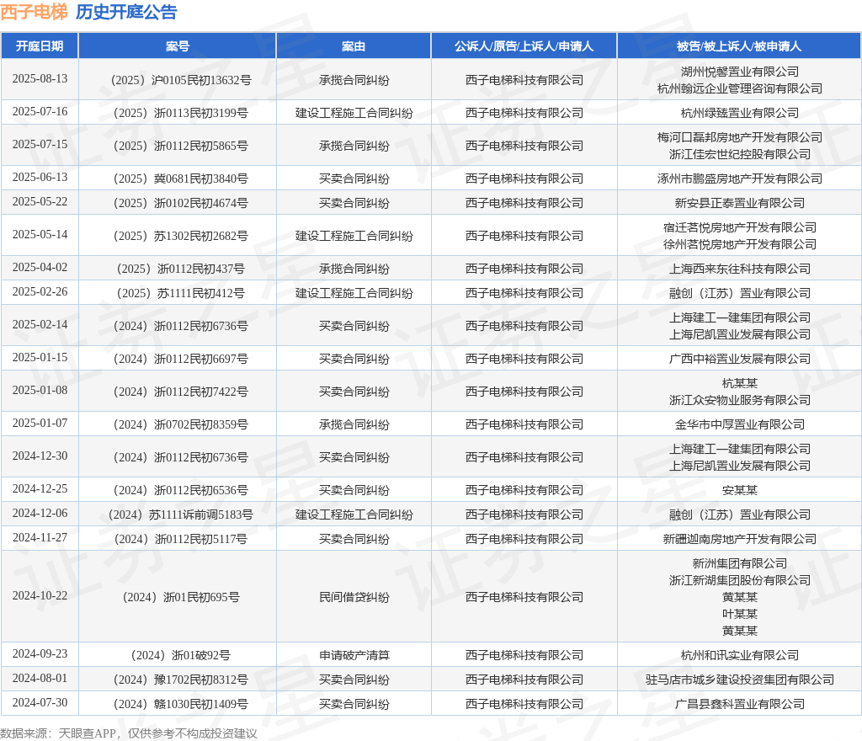The image size is (862, 741).
Task: Click case number (2024)浙0112民初7422号
Action: 181,392
